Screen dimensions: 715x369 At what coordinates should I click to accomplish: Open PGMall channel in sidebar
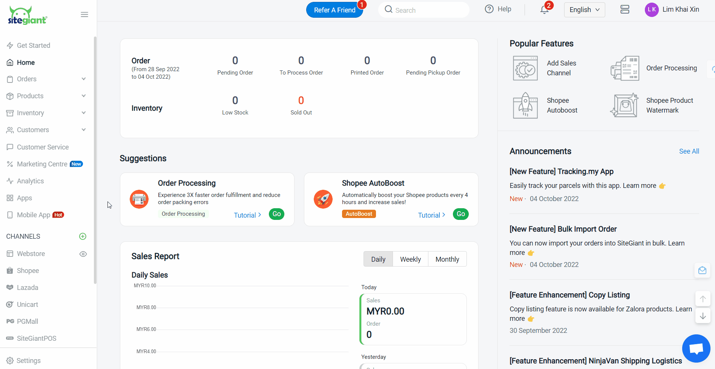tap(27, 322)
